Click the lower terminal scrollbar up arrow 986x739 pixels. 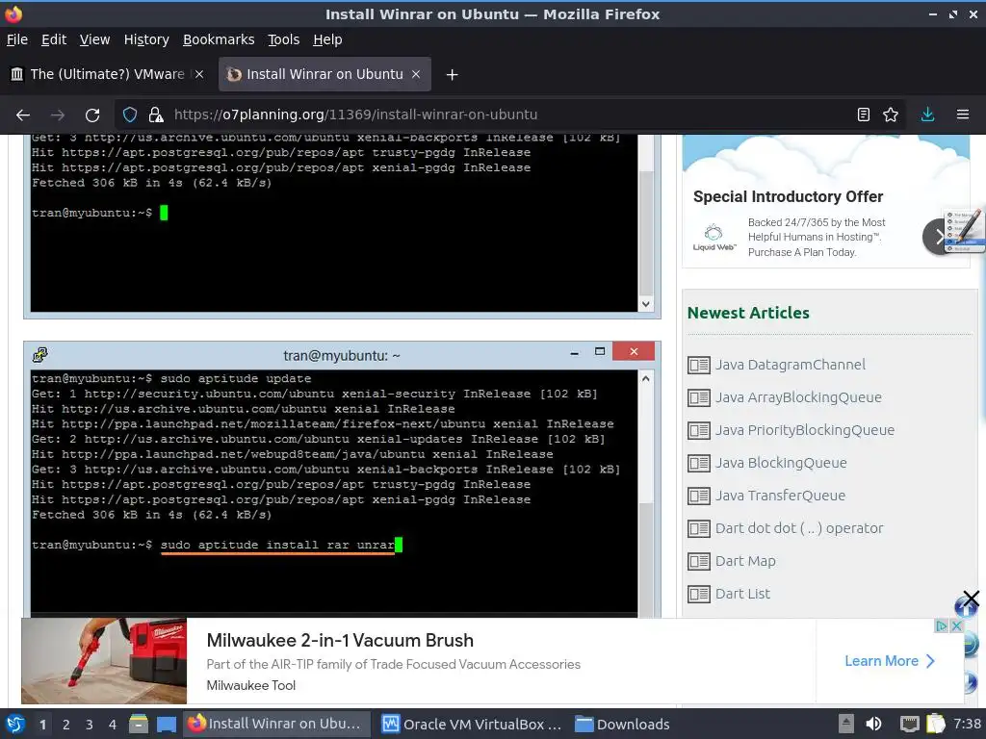646,378
